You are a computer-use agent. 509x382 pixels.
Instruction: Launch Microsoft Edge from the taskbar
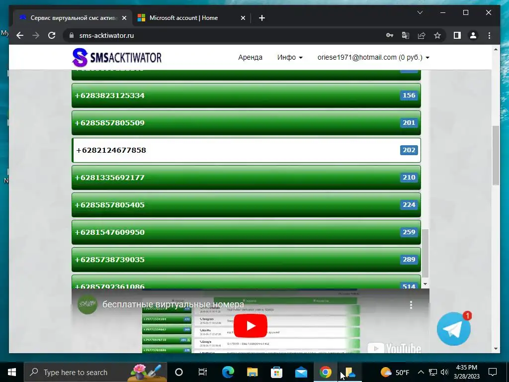(228, 372)
